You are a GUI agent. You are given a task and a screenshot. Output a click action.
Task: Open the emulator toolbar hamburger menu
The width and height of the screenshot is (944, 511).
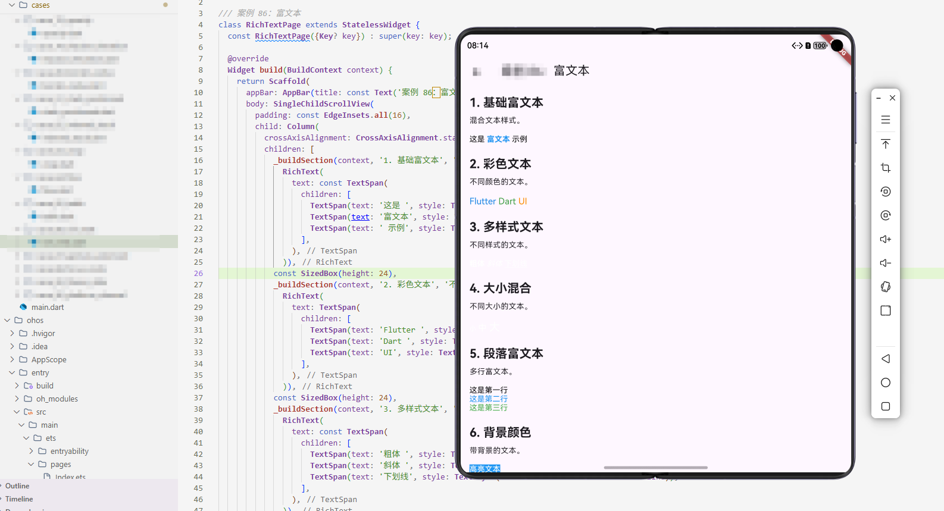886,120
